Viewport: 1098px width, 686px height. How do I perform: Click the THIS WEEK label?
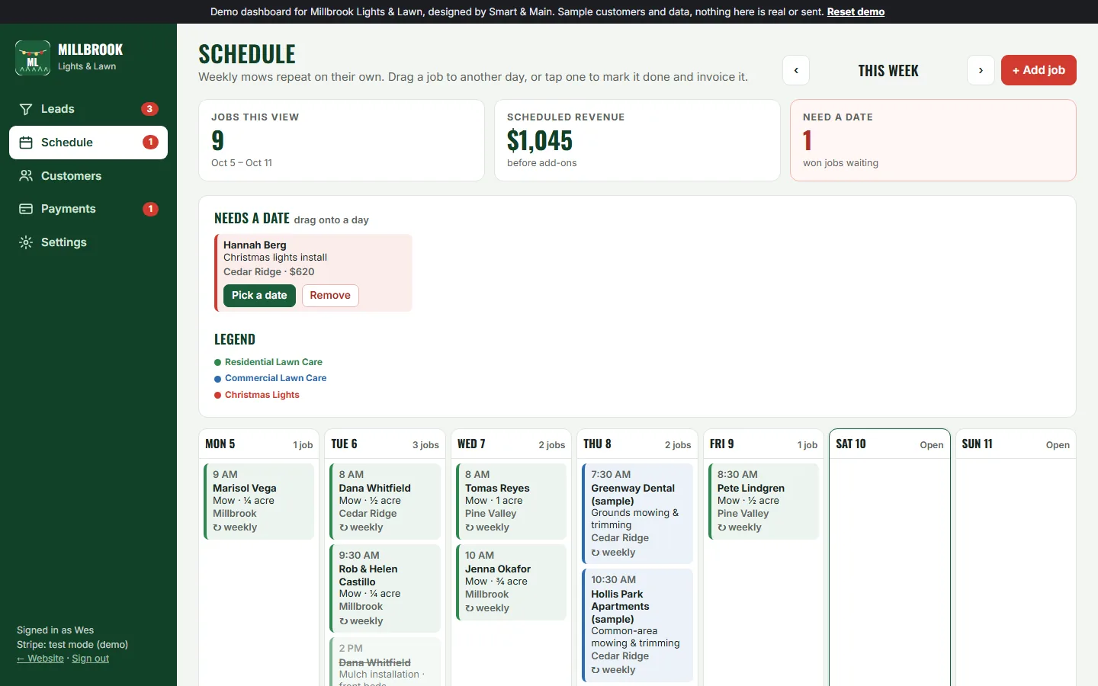(x=888, y=71)
